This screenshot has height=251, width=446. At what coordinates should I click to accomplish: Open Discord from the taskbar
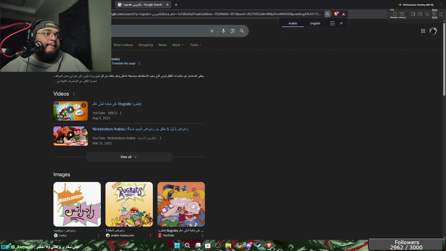tap(249, 245)
